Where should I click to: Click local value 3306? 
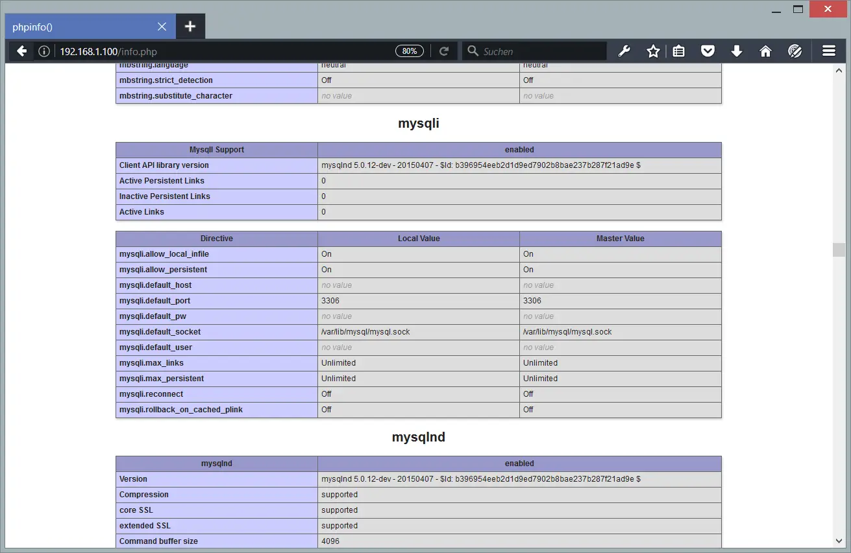coord(330,301)
